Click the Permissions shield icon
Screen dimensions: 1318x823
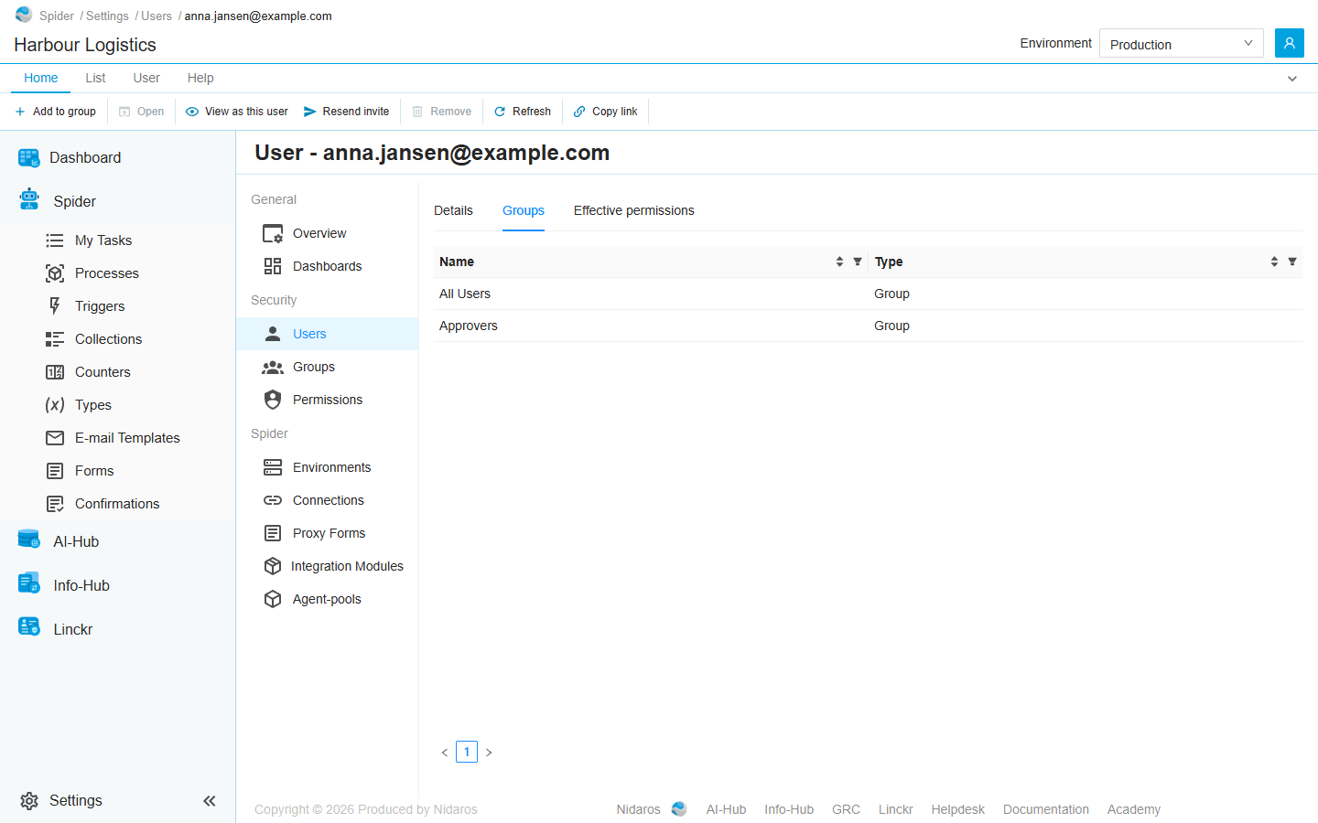[x=273, y=400]
